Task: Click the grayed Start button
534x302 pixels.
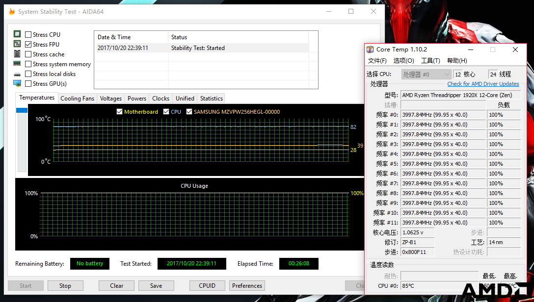Action: coord(26,286)
